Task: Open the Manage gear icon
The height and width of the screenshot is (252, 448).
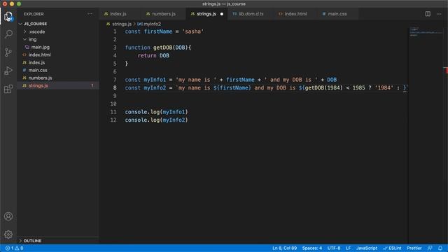Action: 8,234
